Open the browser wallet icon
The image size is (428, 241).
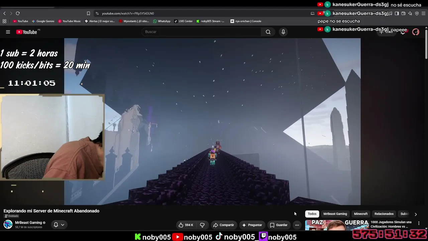pos(403,13)
